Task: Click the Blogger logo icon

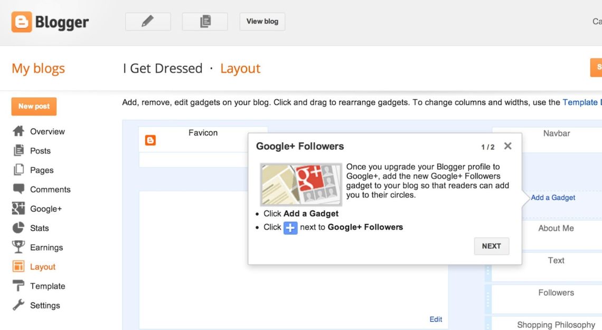Action: tap(22, 22)
